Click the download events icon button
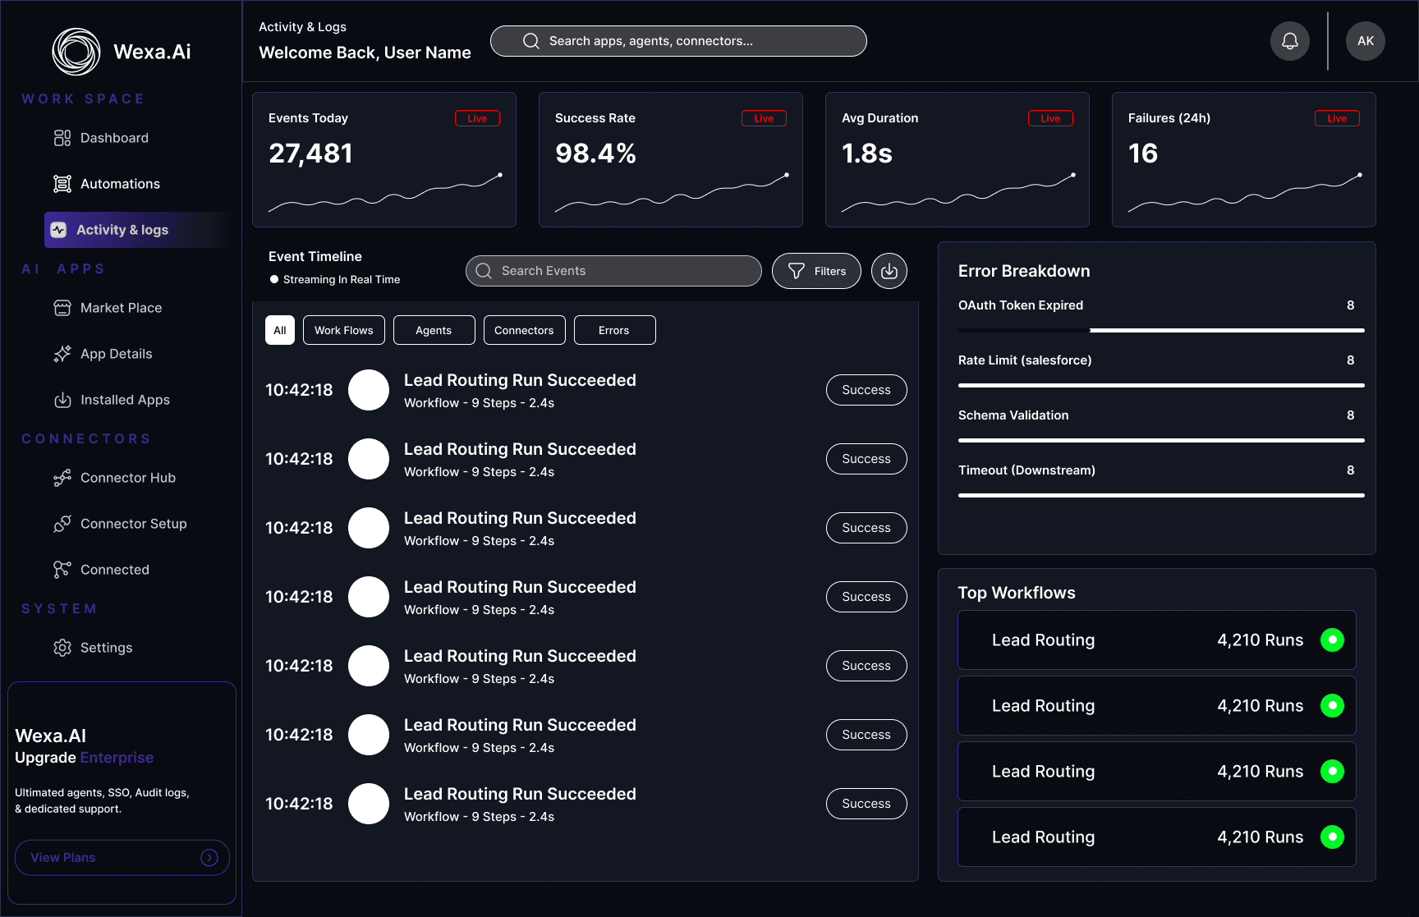The image size is (1419, 917). coord(889,271)
